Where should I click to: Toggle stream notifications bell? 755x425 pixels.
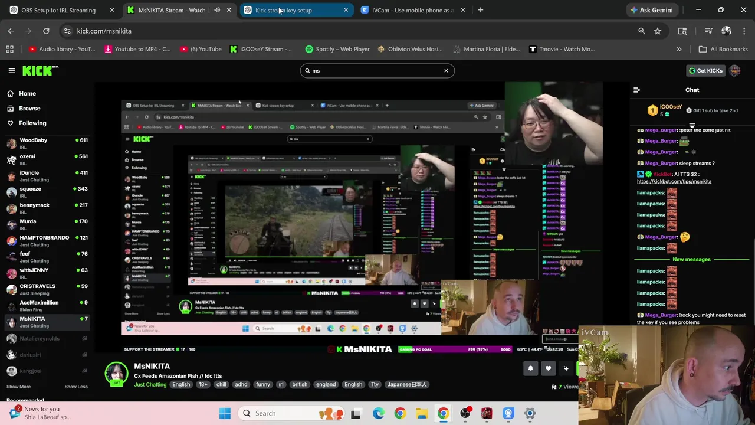[530, 368]
